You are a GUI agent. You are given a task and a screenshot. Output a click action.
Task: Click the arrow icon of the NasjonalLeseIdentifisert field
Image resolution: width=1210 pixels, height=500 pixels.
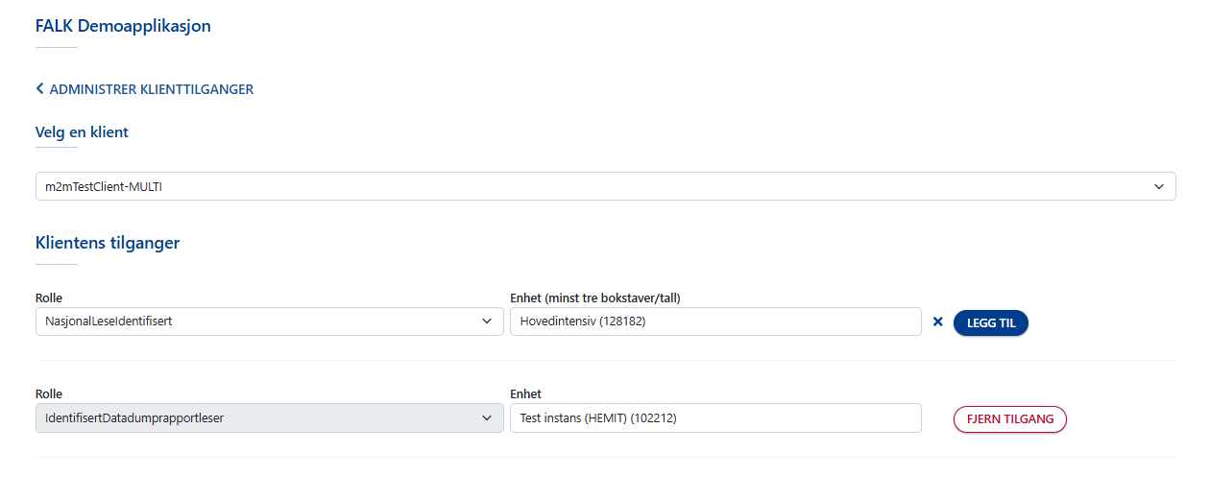pos(487,322)
